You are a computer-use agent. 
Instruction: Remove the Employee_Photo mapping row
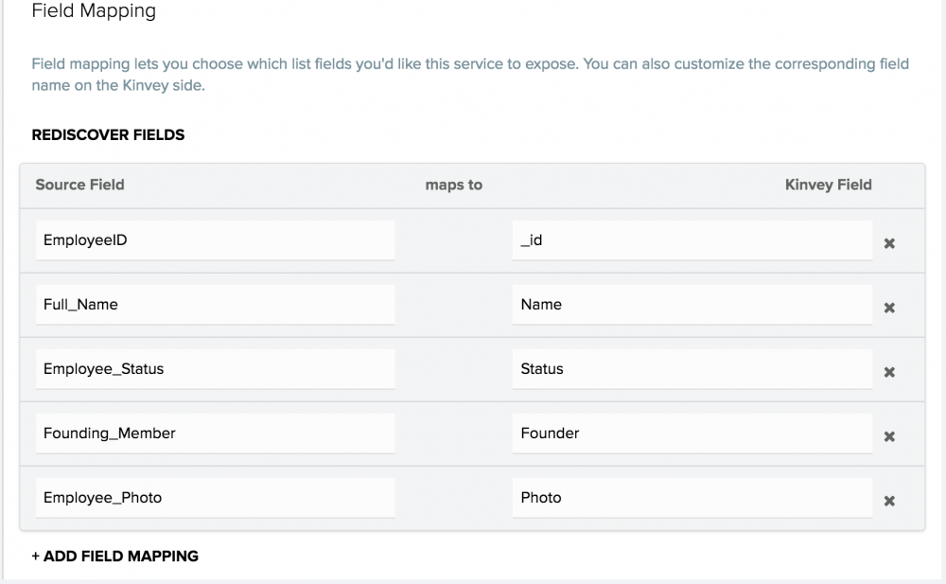pyautogui.click(x=889, y=501)
